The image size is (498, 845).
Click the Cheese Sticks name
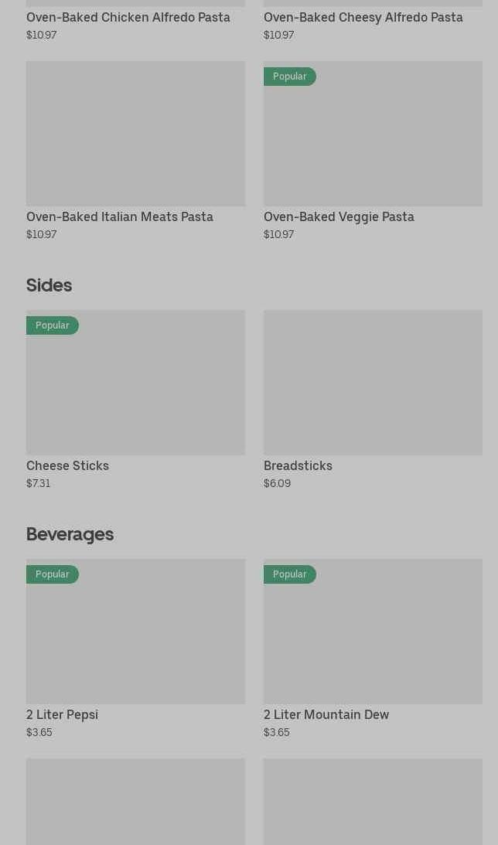(x=67, y=465)
